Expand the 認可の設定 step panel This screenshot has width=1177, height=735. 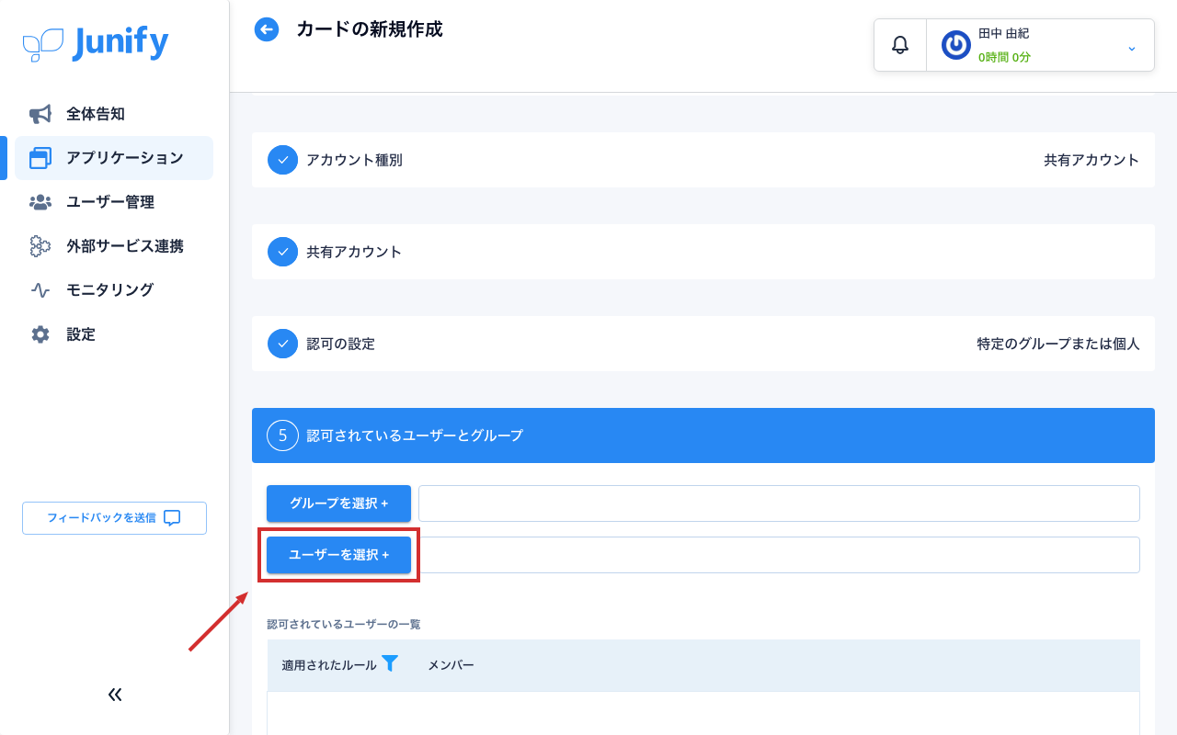click(x=703, y=344)
